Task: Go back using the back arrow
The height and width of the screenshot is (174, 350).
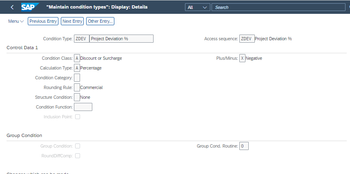Action: [x=12, y=7]
